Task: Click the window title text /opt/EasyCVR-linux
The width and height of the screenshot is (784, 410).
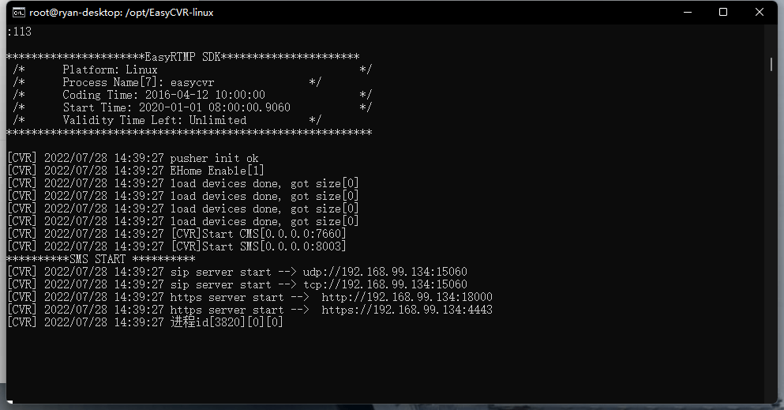Action: click(x=169, y=13)
